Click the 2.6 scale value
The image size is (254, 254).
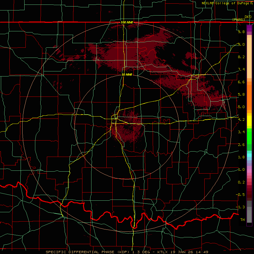pyautogui.click(x=241, y=145)
